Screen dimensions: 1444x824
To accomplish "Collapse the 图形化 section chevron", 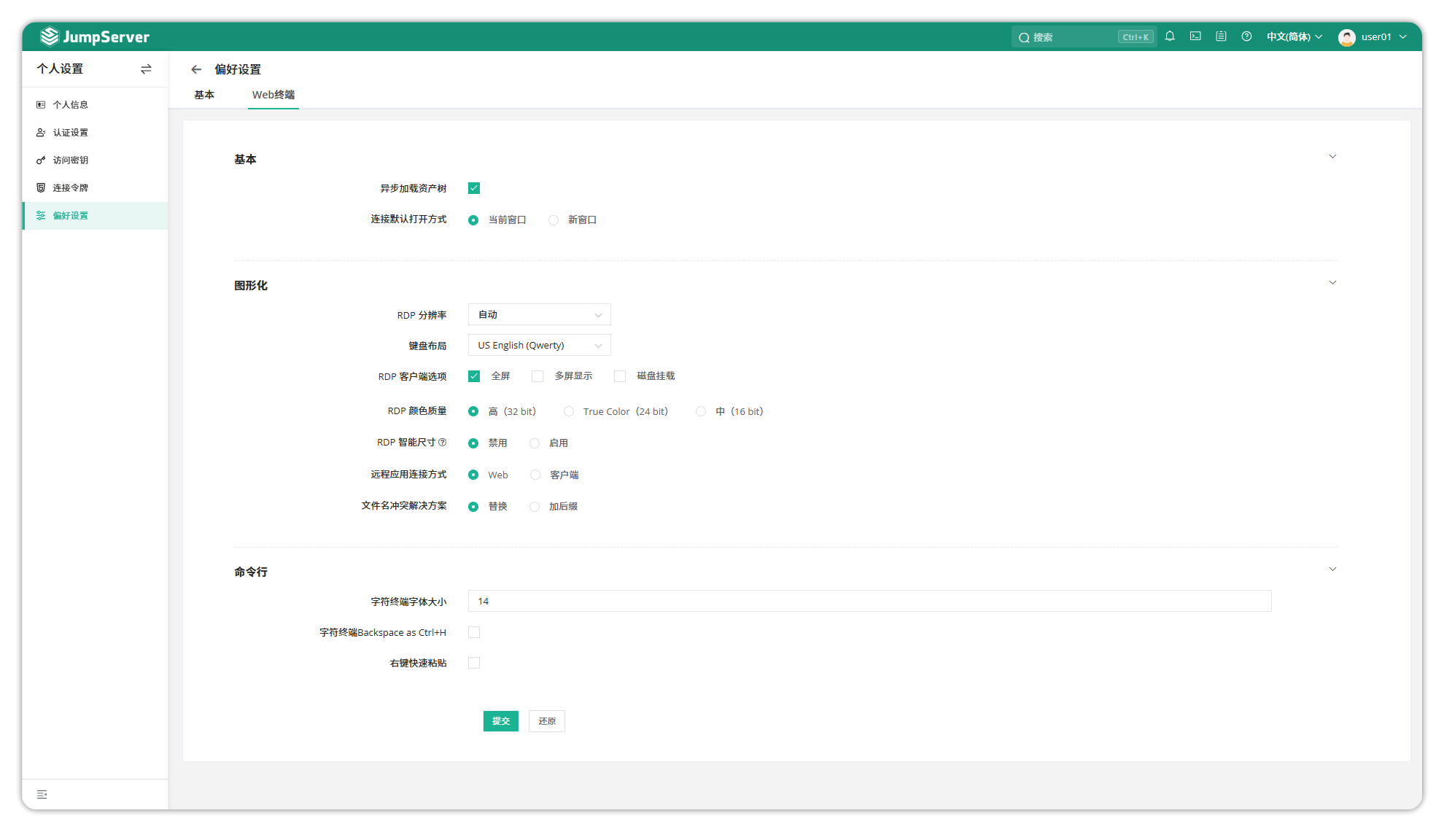I will [x=1332, y=283].
